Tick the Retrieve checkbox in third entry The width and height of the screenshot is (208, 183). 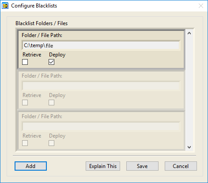(x=25, y=143)
